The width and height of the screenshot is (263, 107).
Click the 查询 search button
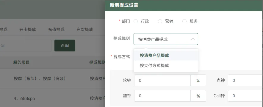pos(65,46)
